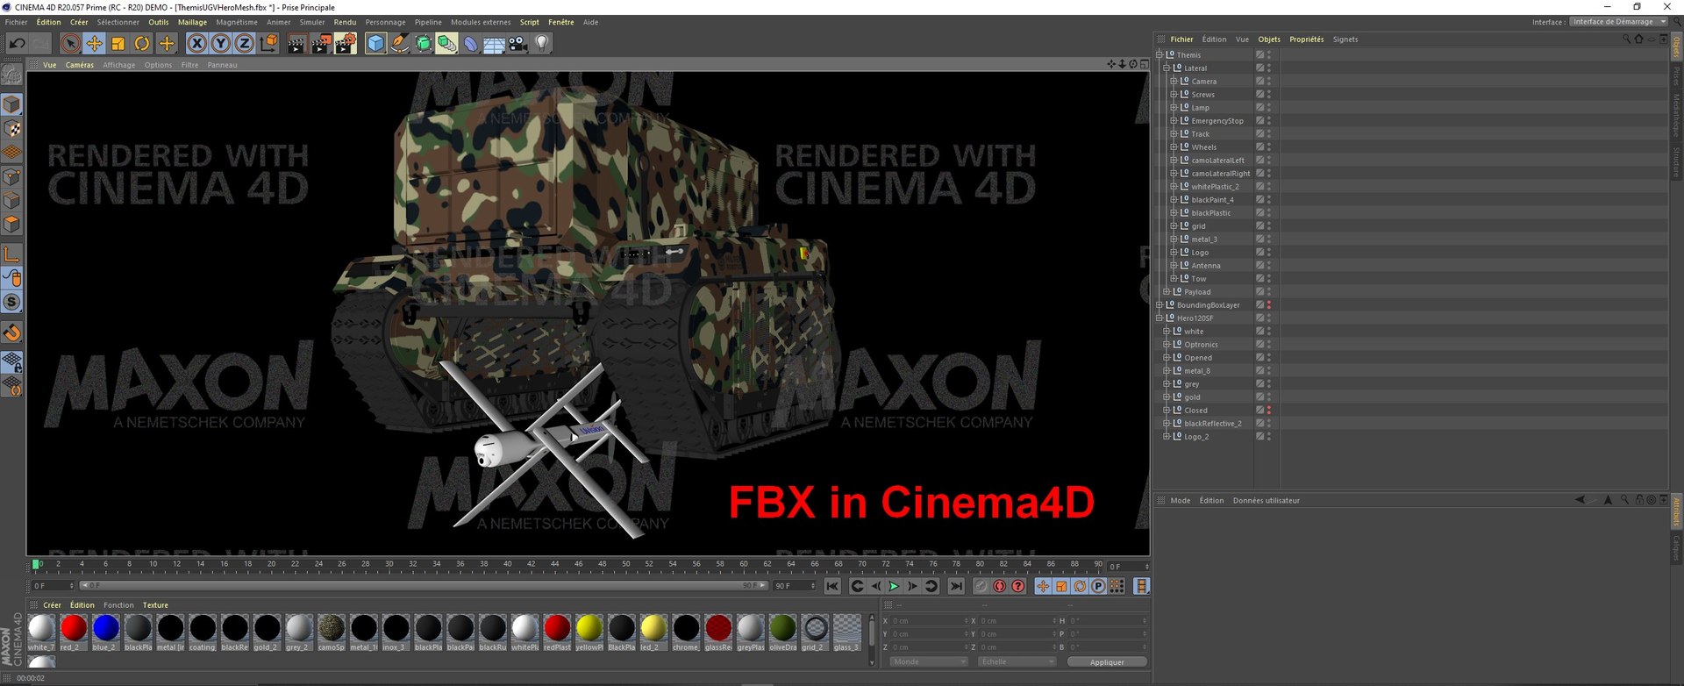The width and height of the screenshot is (1684, 686).
Task: Click the blue Deformer icon
Action: point(470,43)
